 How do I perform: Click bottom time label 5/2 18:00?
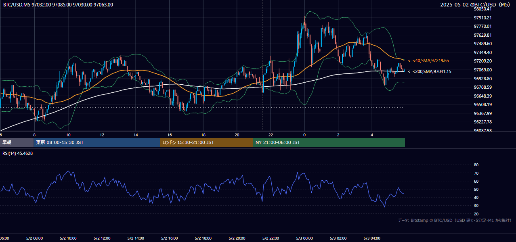click(203, 238)
